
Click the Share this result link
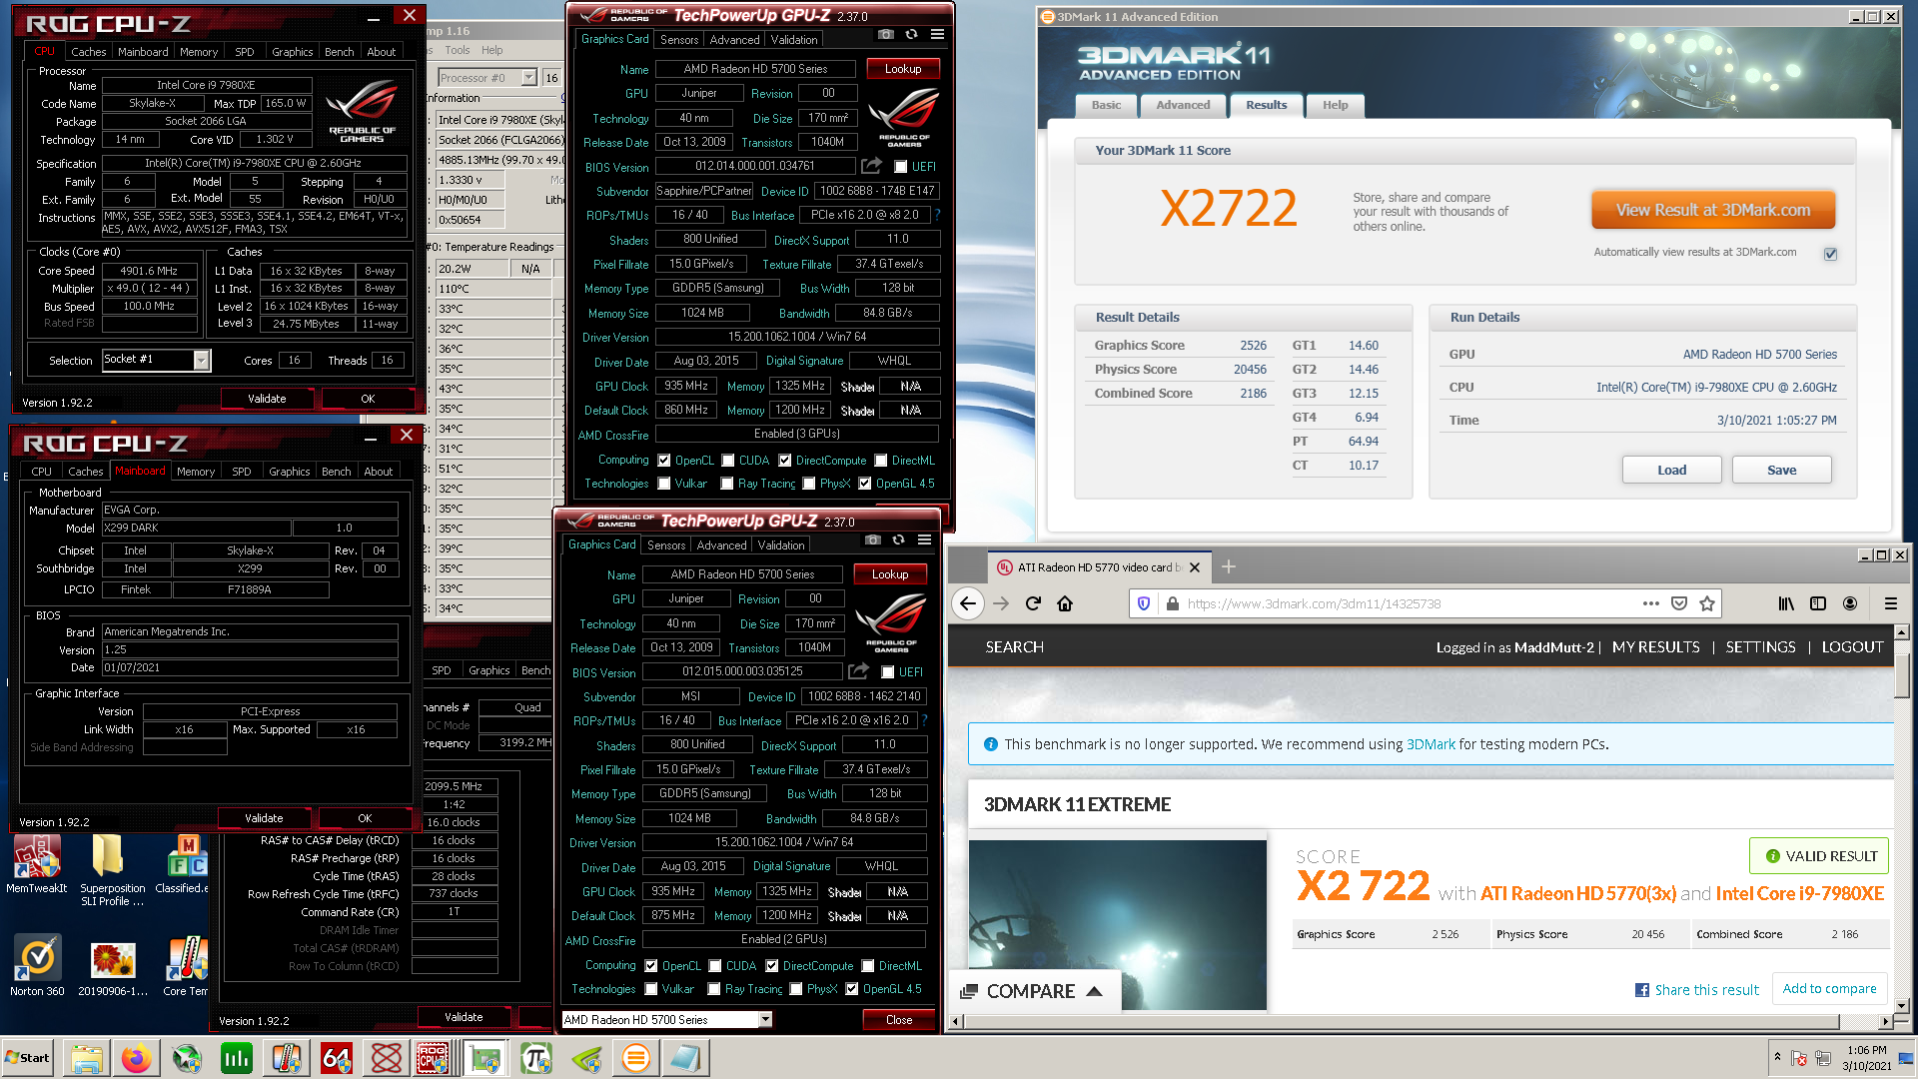(x=1696, y=990)
